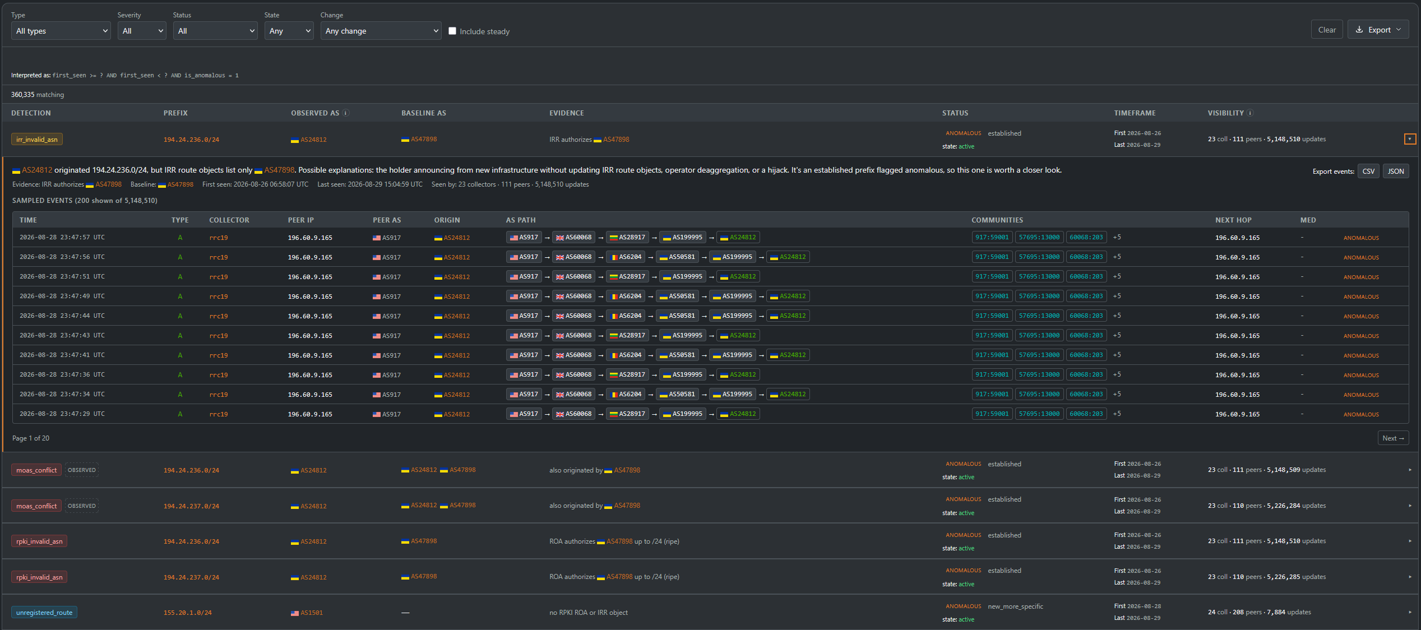The image size is (1421, 630).
Task: Click the Clear filters button
Action: coord(1327,30)
